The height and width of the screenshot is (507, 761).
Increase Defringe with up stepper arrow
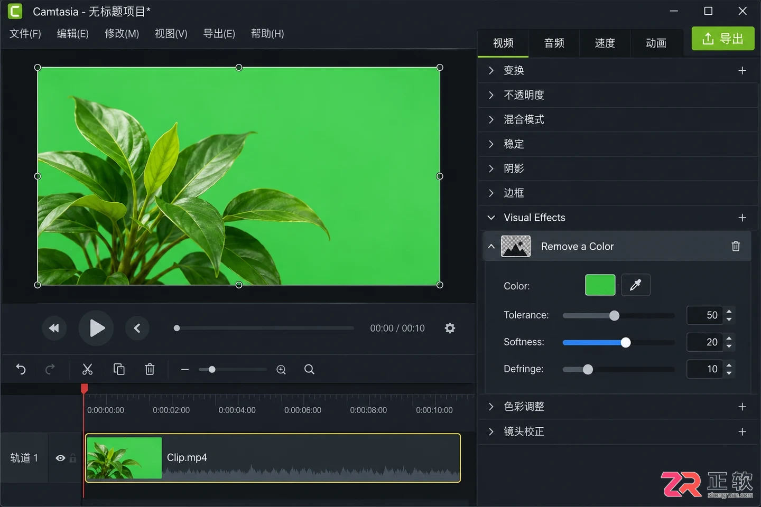point(729,365)
